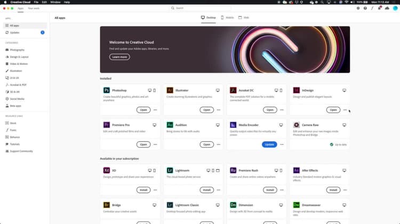Open Spotlight search in macOS menu bar
The image size is (400, 224).
[x=322, y=2]
